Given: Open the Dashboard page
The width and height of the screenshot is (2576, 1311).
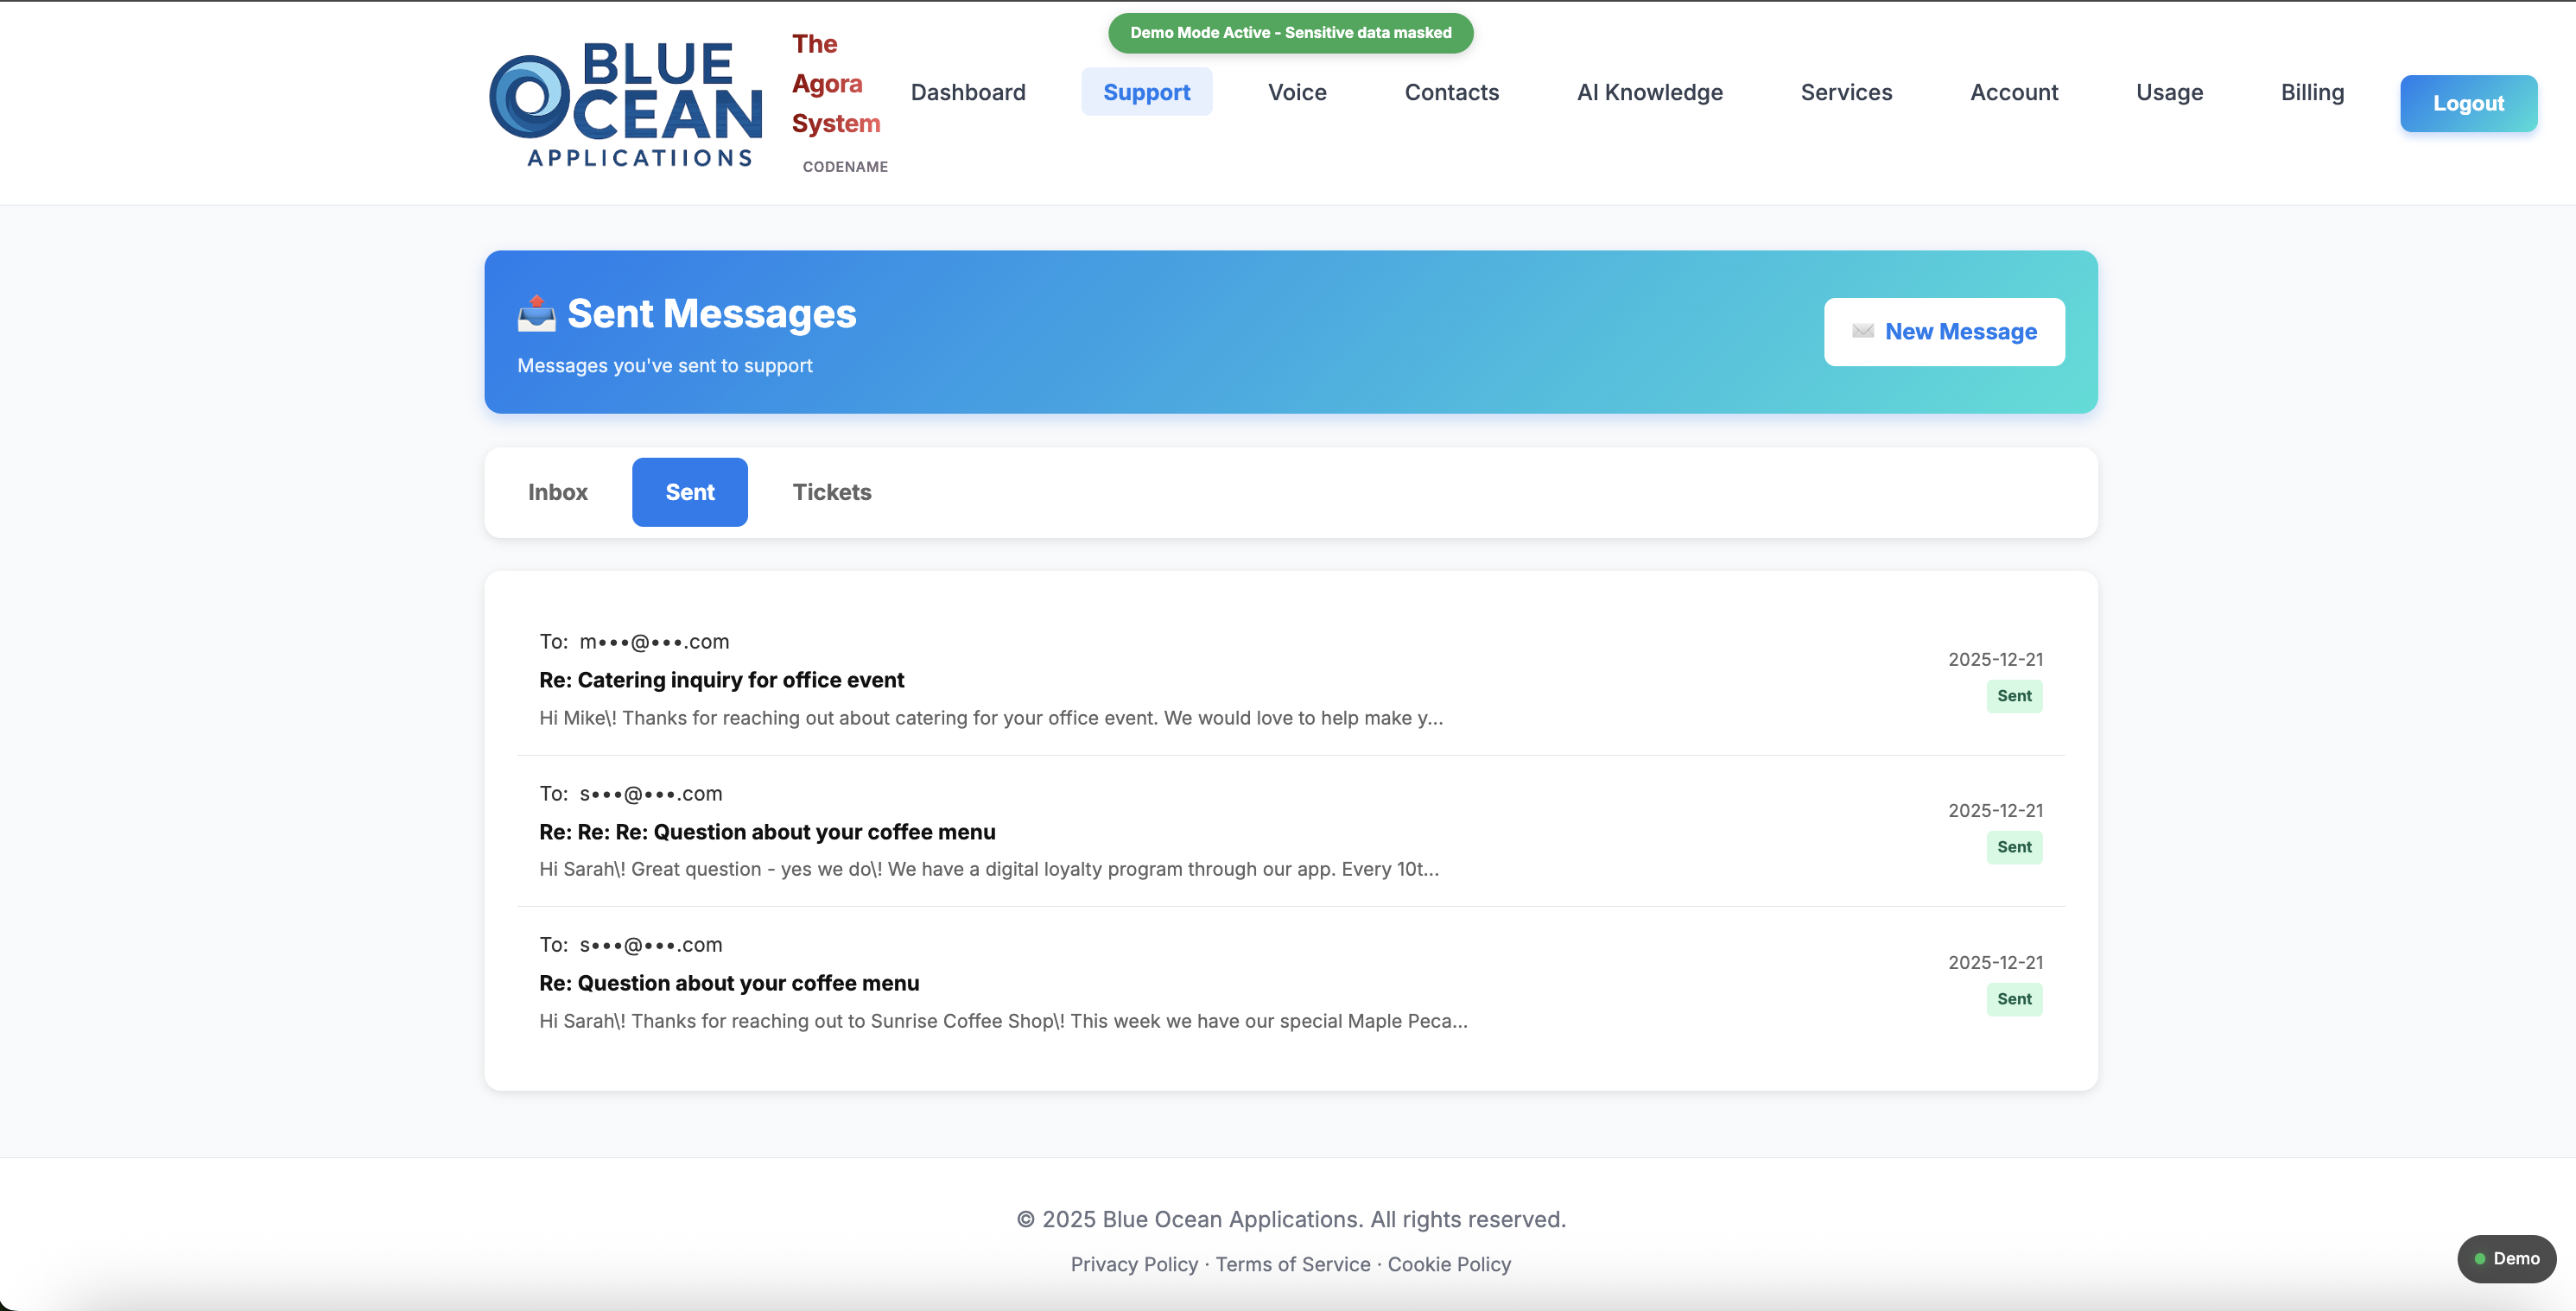Looking at the screenshot, I should [x=968, y=92].
